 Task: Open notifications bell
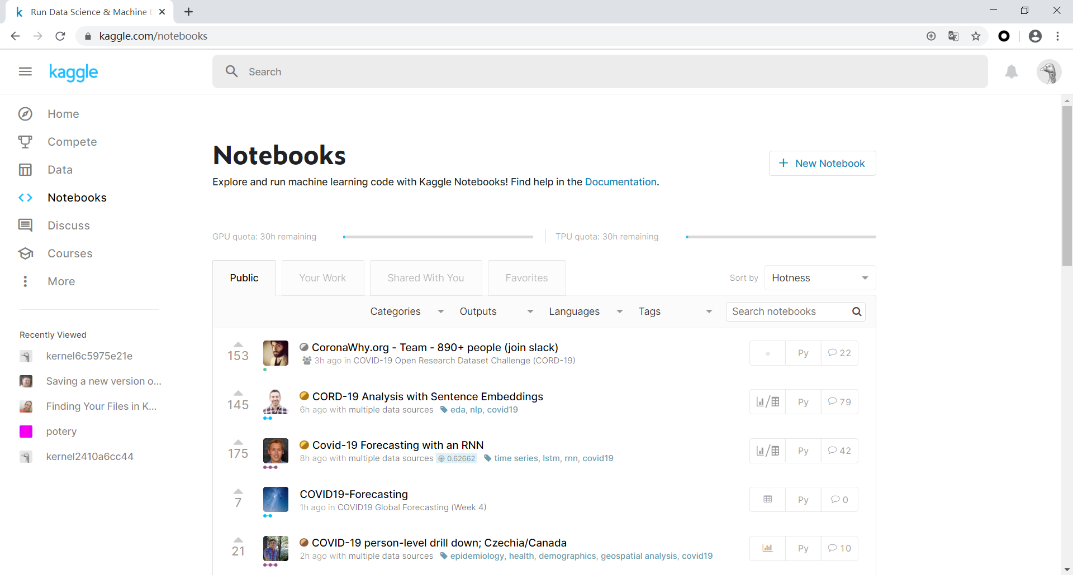tap(1012, 71)
